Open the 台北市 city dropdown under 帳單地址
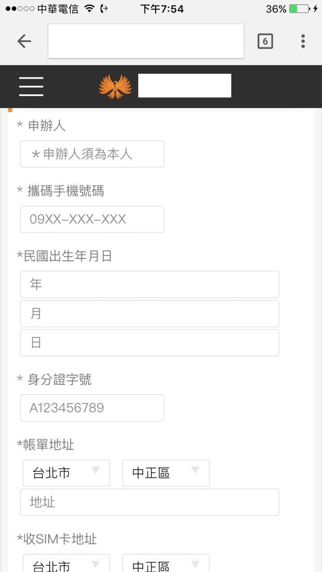The width and height of the screenshot is (322, 572). (x=66, y=473)
